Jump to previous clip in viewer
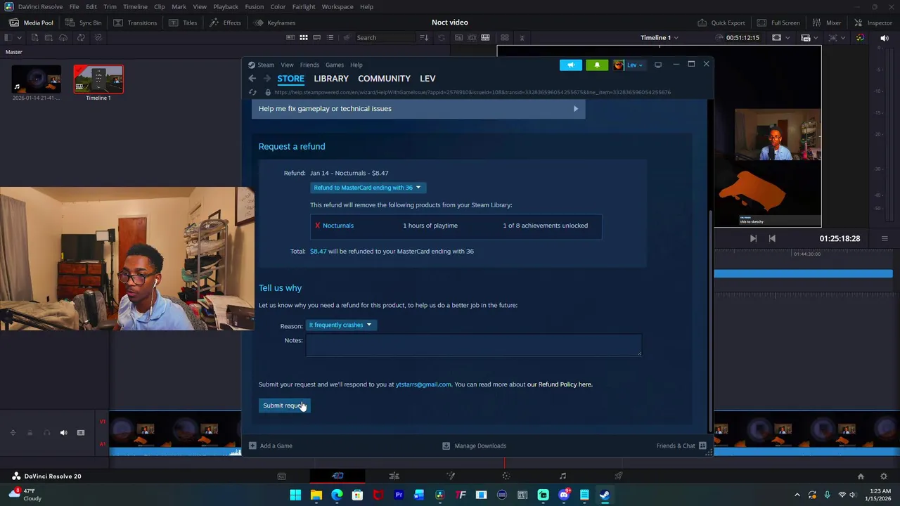This screenshot has height=506, width=900. pos(772,238)
